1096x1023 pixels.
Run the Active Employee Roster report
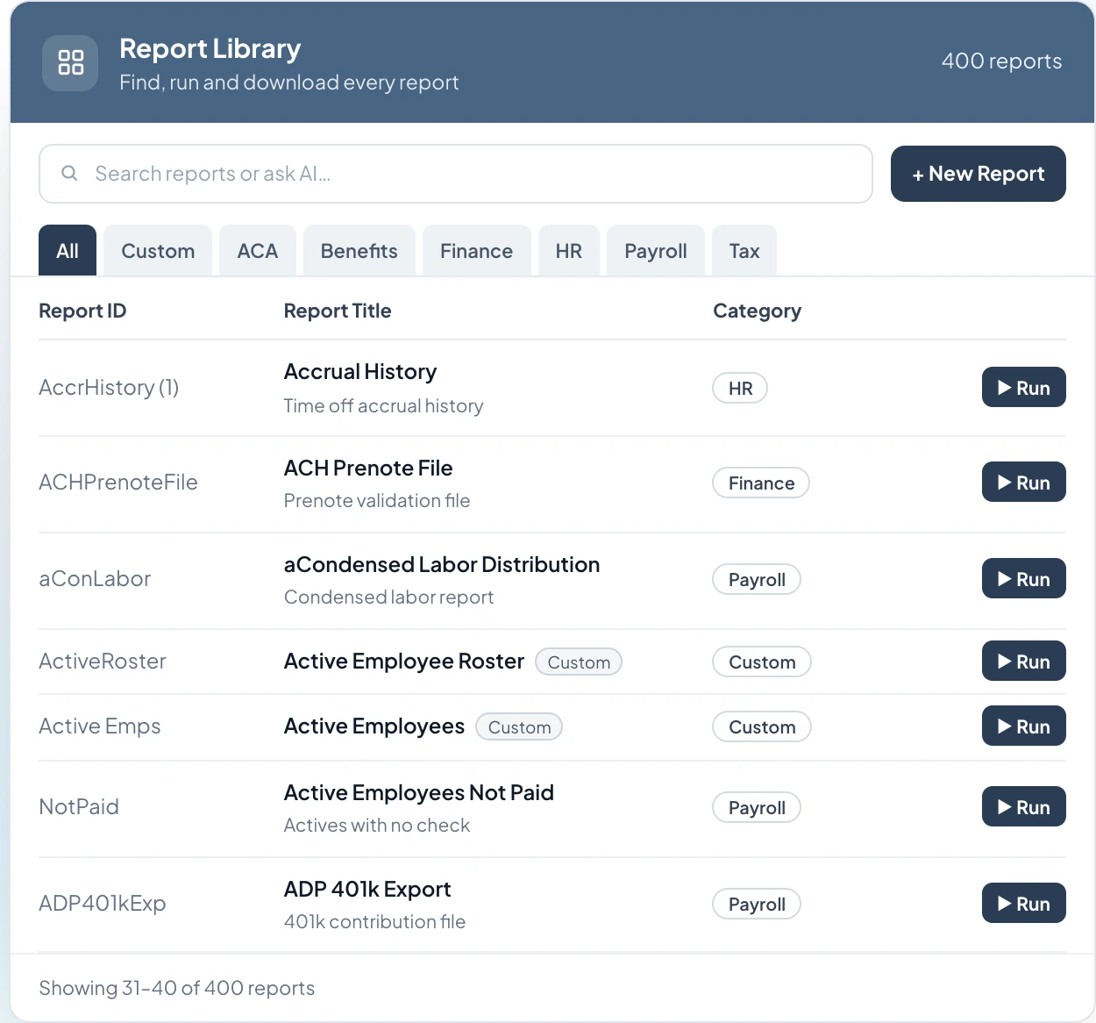coord(1024,661)
